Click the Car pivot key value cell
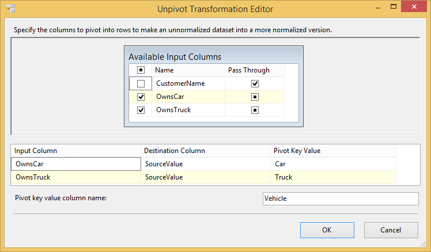 pyautogui.click(x=334, y=164)
